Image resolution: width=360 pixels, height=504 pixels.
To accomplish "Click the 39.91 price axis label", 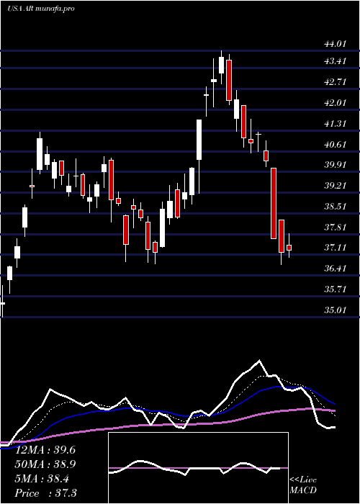I will tap(335, 165).
